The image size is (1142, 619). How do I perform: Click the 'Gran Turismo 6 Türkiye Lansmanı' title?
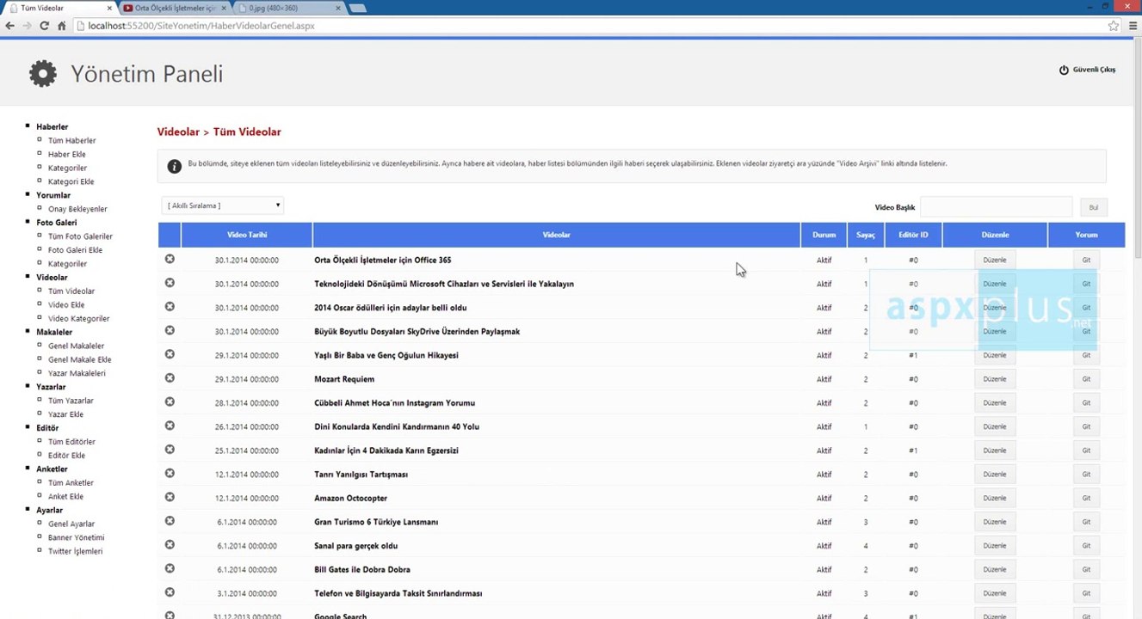[377, 522]
